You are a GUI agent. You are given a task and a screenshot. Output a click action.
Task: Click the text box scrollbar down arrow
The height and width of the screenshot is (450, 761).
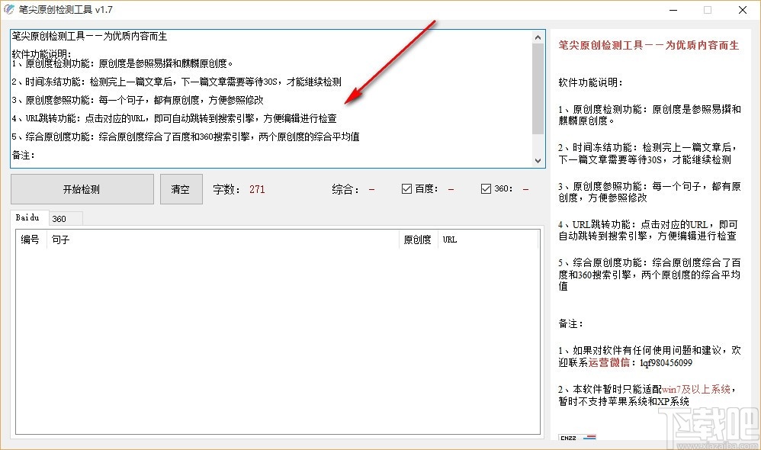(538, 161)
